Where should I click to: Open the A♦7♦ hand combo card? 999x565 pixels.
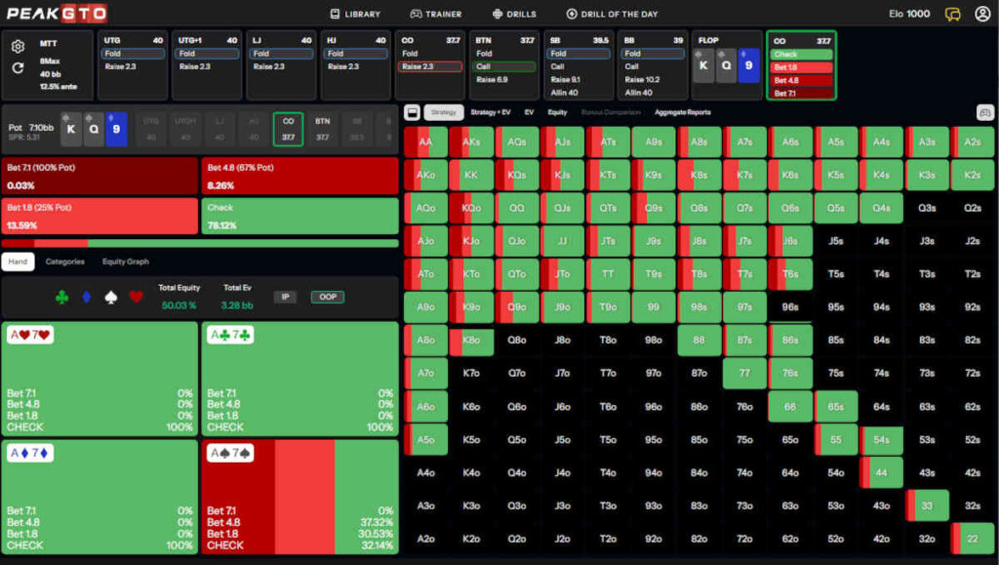(x=100, y=497)
